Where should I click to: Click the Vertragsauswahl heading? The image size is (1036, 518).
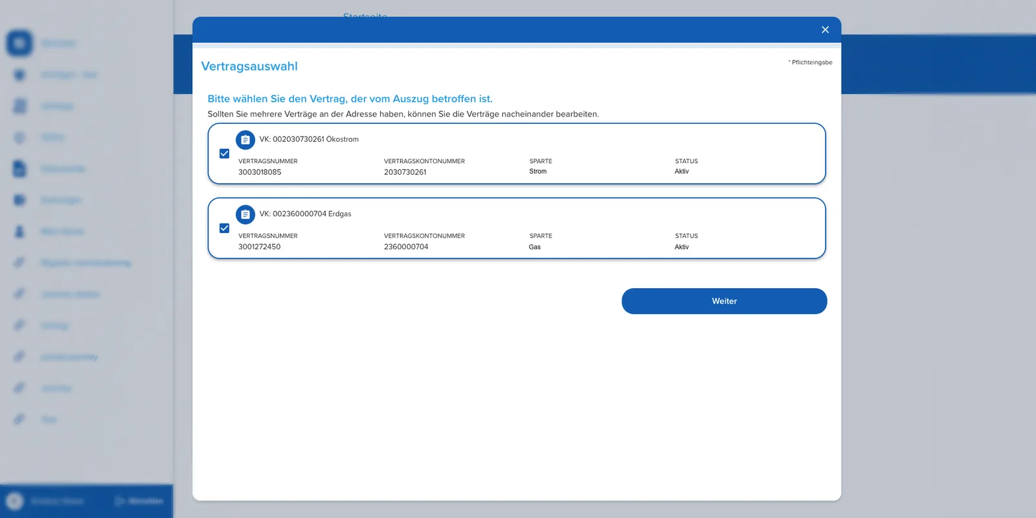point(249,66)
